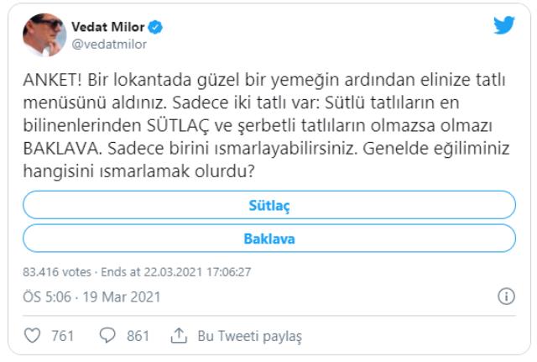
Task: Click the reply speech bubble icon
Action: tap(107, 336)
